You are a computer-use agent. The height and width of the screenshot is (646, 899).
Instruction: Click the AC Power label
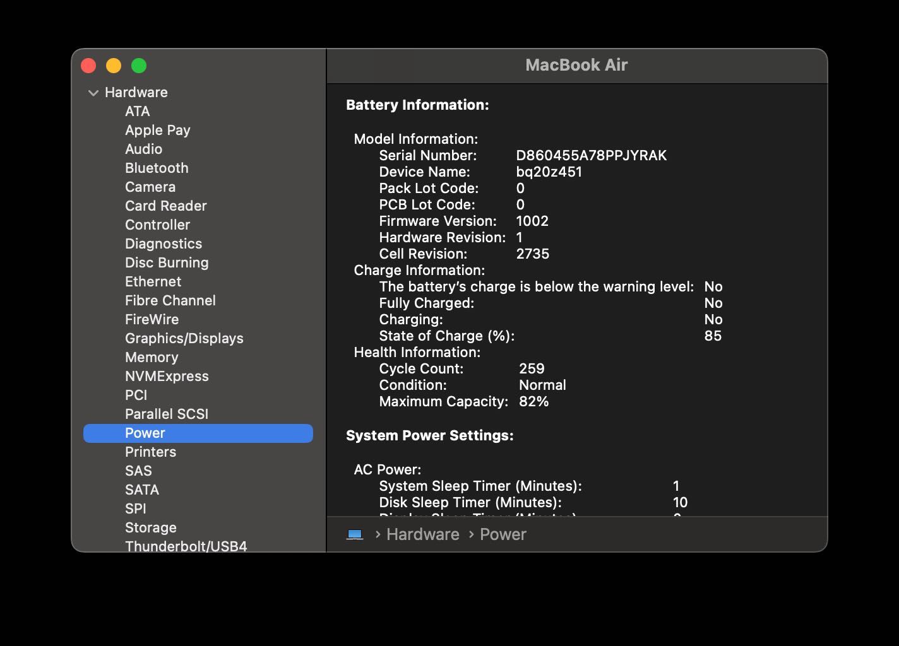point(388,469)
